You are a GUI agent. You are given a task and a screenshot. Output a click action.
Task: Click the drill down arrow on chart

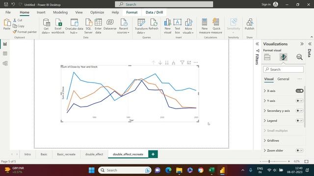click(x=160, y=63)
